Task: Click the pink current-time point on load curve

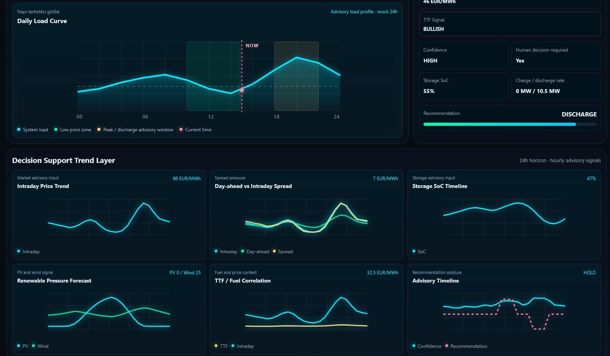Action: pyautogui.click(x=242, y=90)
